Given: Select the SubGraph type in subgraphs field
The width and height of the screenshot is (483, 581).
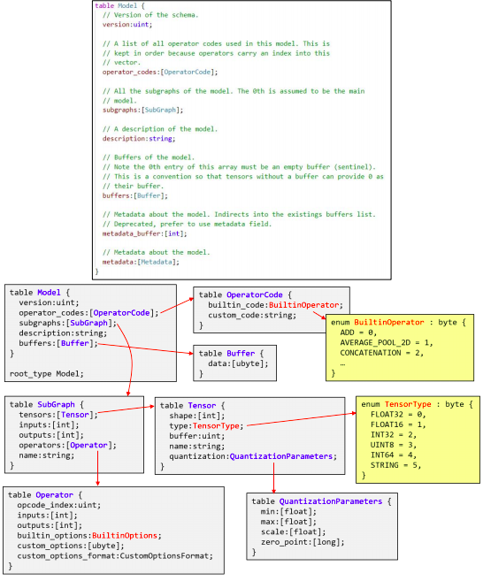Looking at the screenshot, I should (89, 323).
